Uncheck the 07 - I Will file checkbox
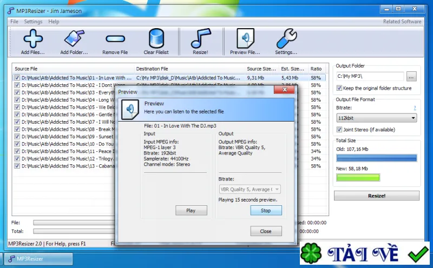 [17, 122]
